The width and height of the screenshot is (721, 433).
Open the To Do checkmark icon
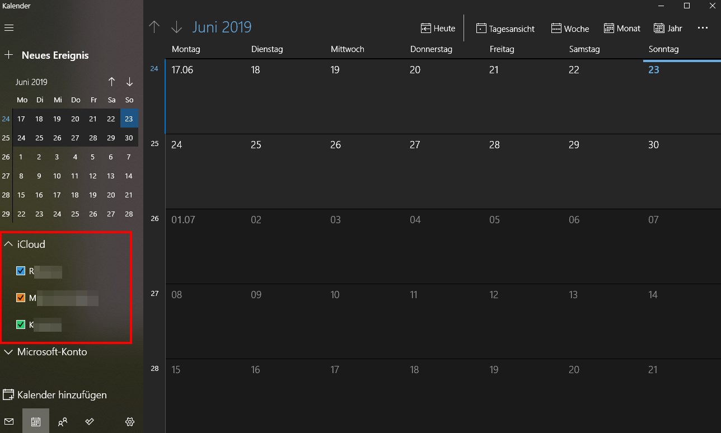[90, 422]
